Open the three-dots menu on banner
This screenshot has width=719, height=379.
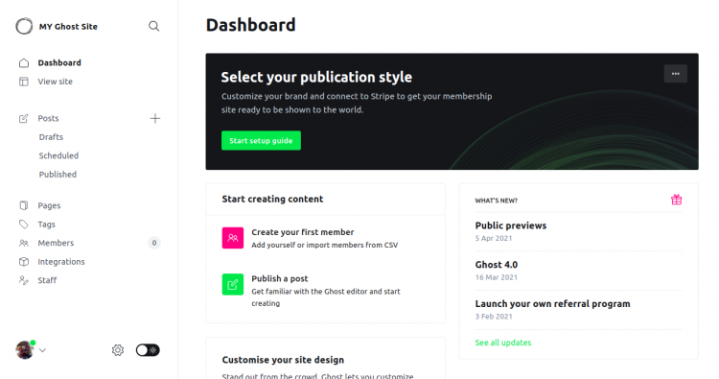click(676, 74)
